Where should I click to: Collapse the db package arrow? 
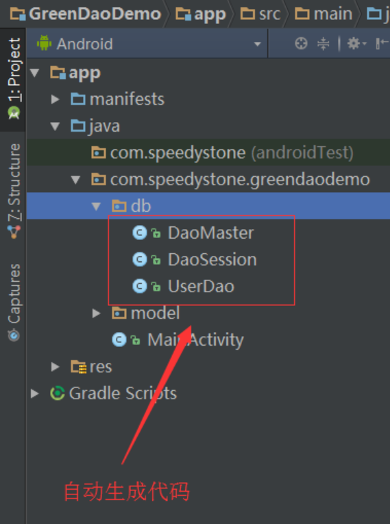[96, 206]
